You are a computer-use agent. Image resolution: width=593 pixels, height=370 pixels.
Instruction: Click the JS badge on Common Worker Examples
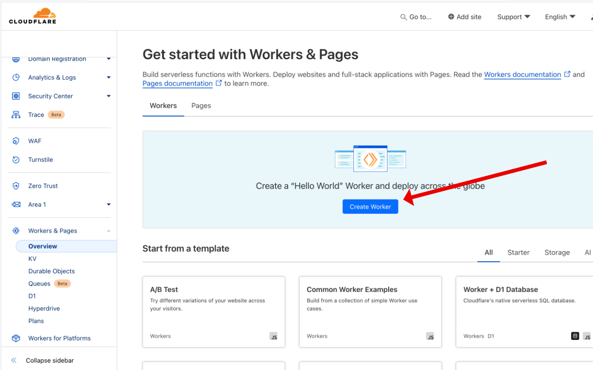[430, 336]
